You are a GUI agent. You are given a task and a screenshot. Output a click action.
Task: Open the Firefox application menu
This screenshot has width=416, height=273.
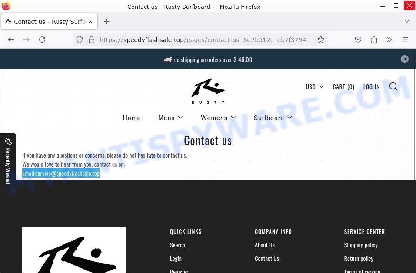click(x=405, y=40)
